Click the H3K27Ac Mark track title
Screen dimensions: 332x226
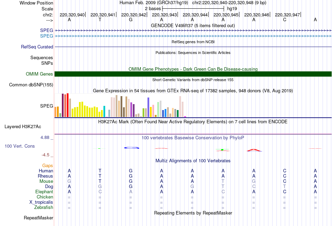(x=193, y=122)
